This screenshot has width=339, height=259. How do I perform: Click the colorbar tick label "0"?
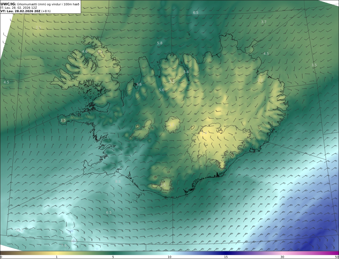[x=1, y=257]
